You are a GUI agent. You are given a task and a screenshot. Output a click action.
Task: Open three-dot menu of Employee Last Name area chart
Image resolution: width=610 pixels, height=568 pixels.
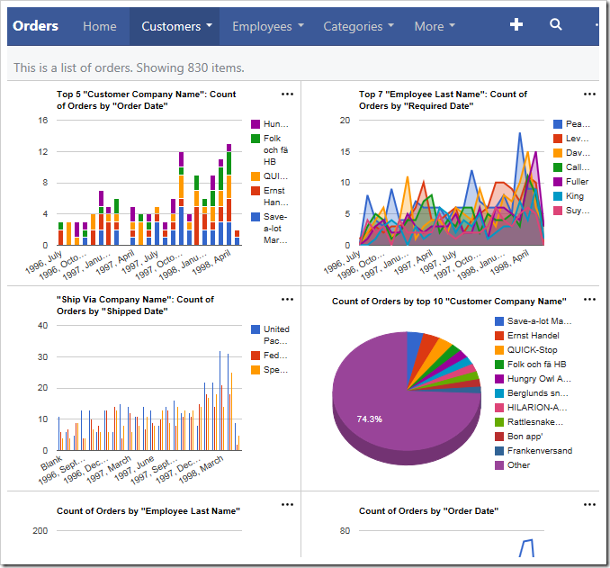click(x=589, y=95)
